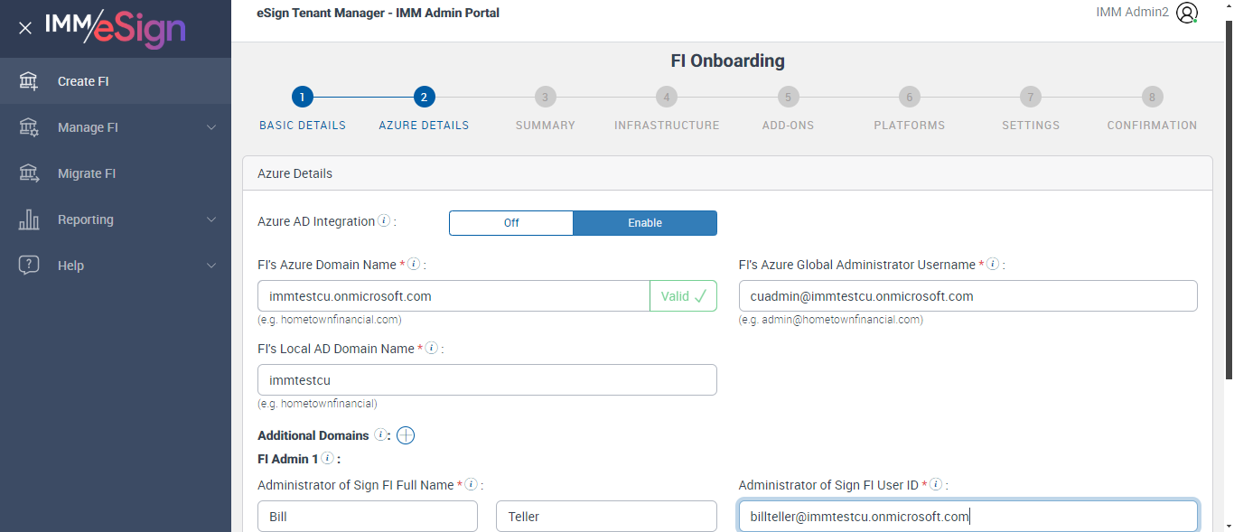Click the e.g. hometownfinancial.com hint text
The width and height of the screenshot is (1234, 532).
[330, 320]
